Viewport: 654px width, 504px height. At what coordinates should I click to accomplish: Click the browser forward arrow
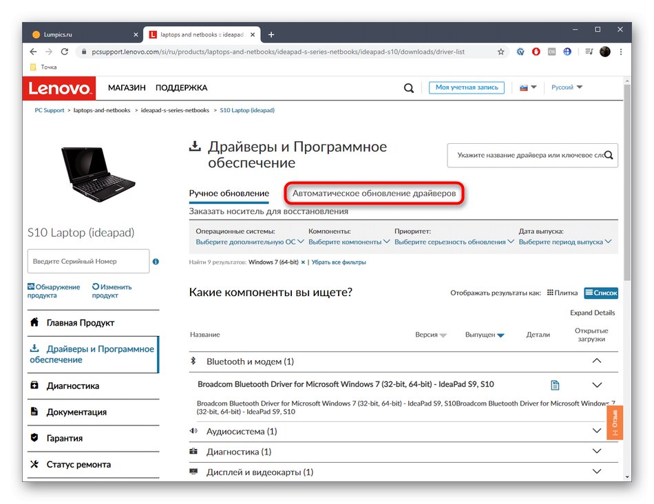pyautogui.click(x=49, y=52)
